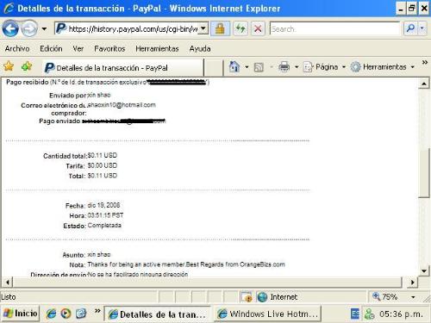Click the Cantidad total $0.11 USD value
This screenshot has height=323, width=431.
pos(103,155)
